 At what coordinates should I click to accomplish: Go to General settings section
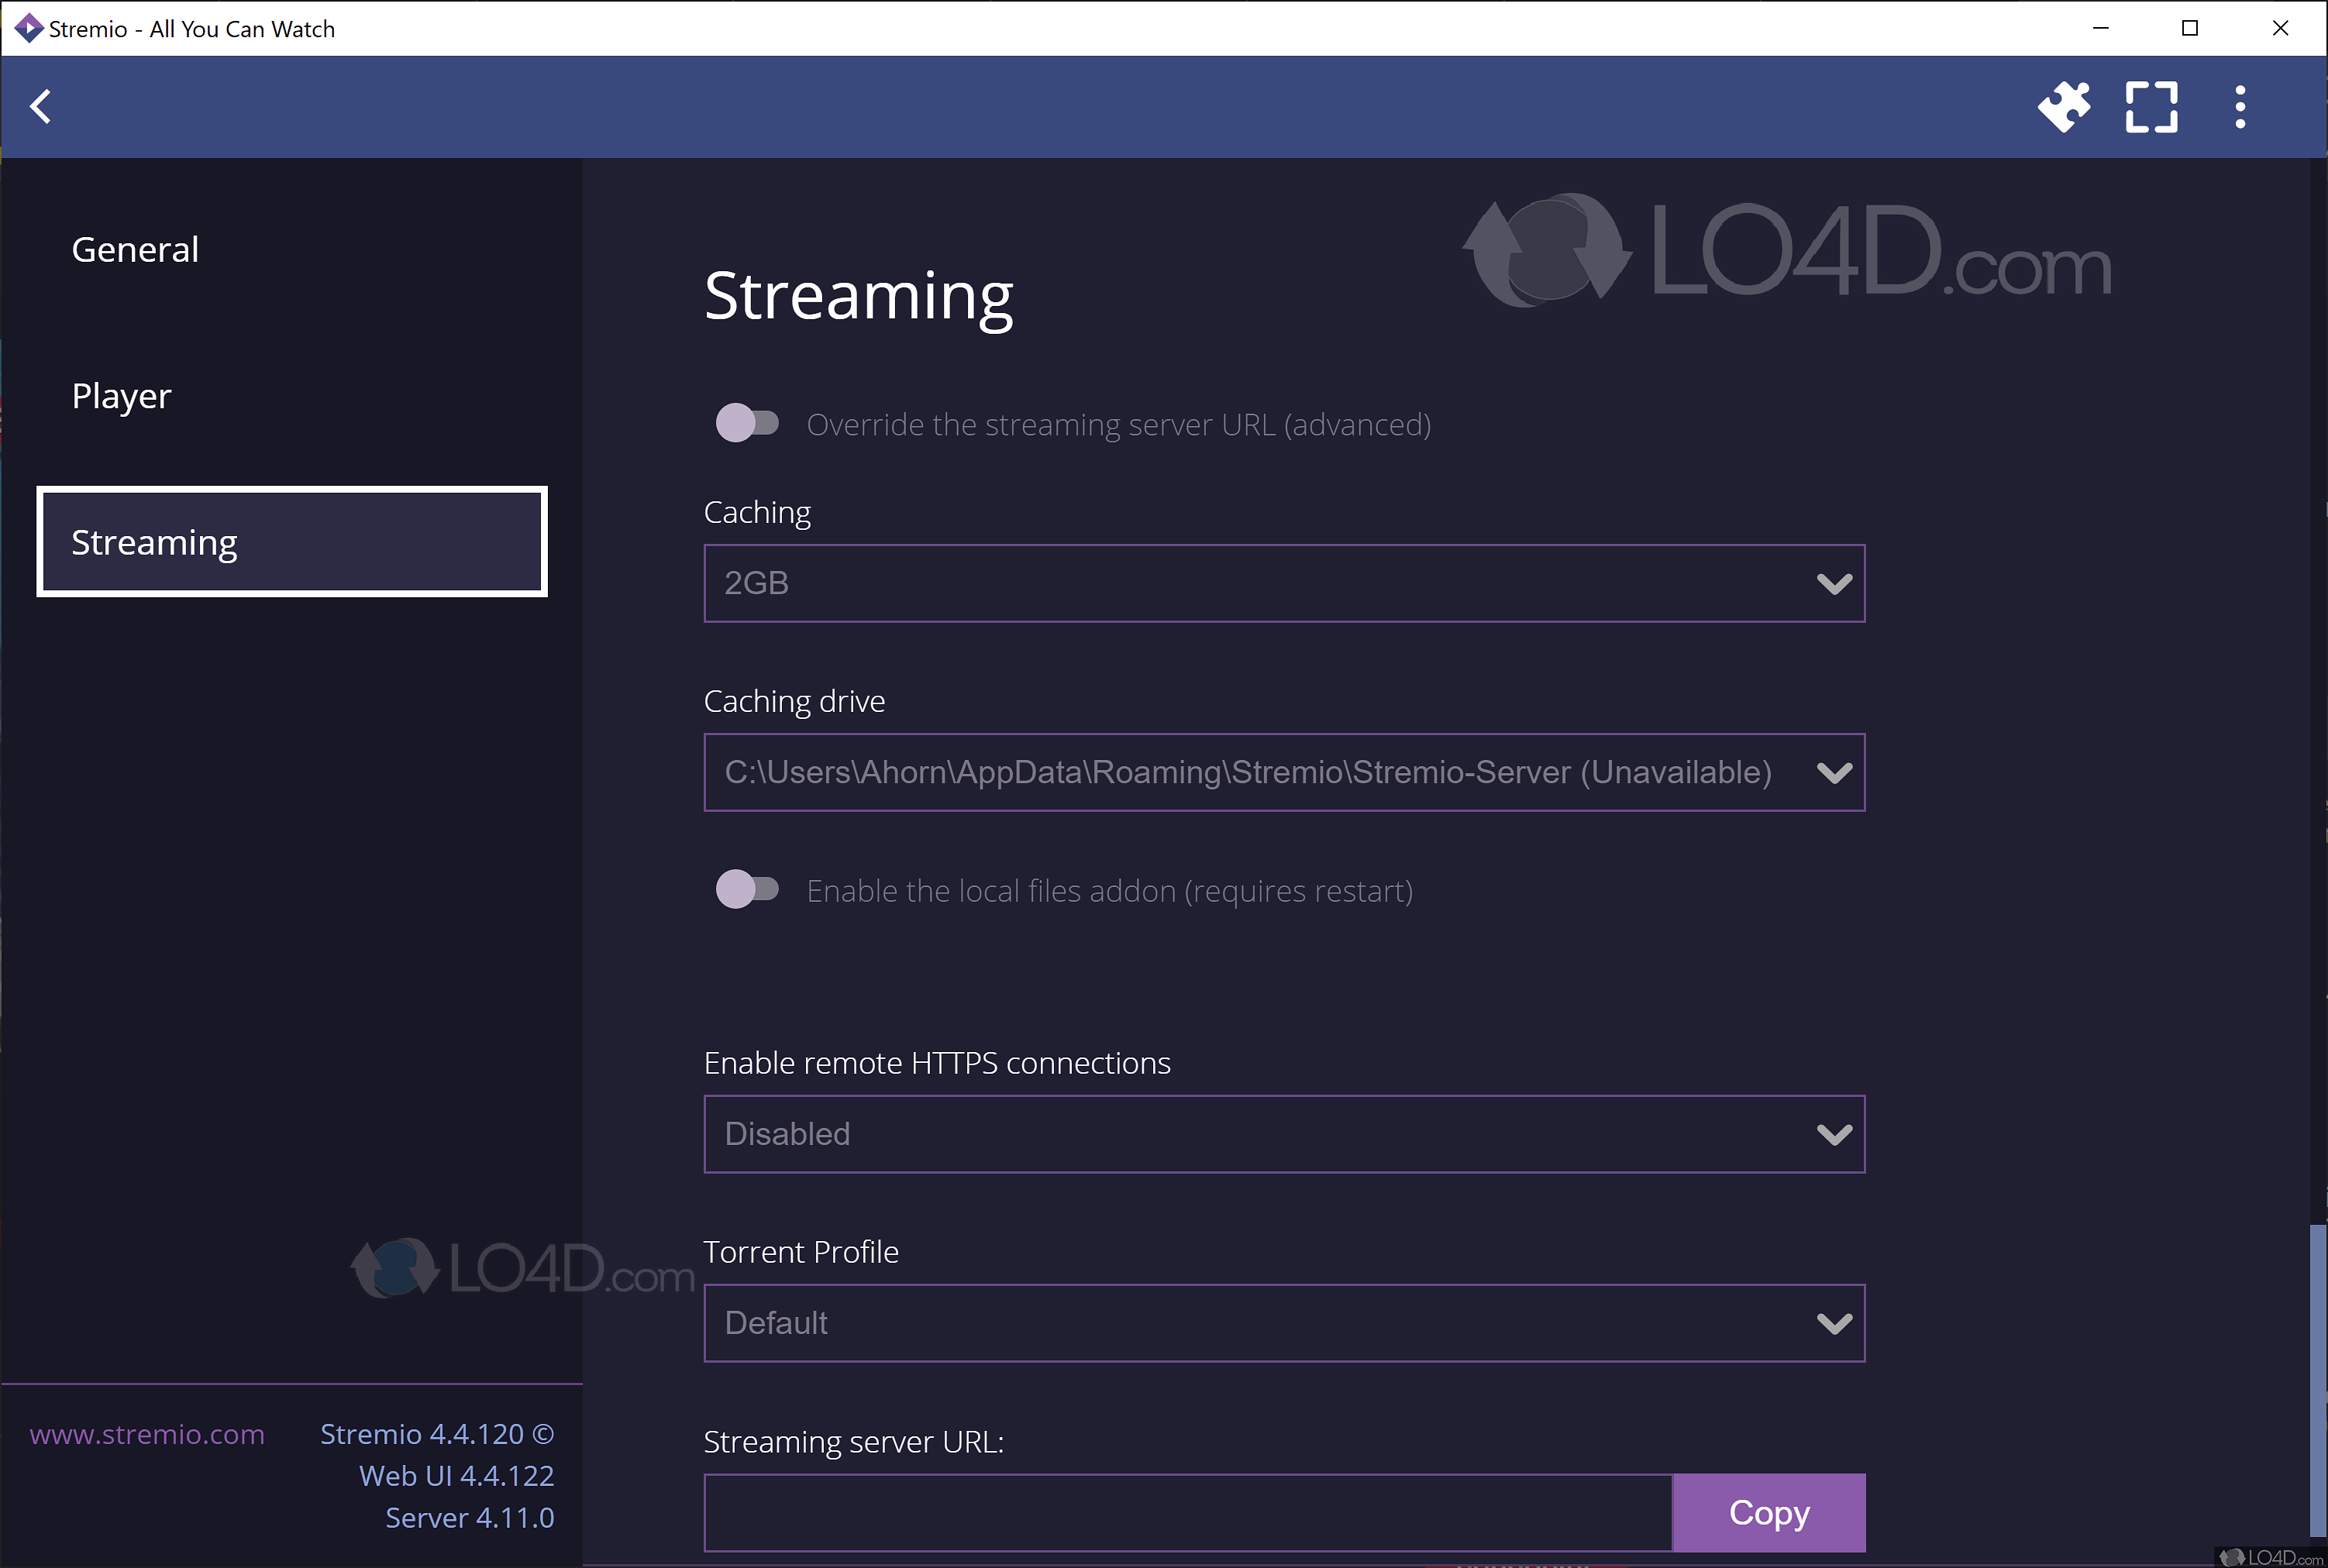(135, 249)
